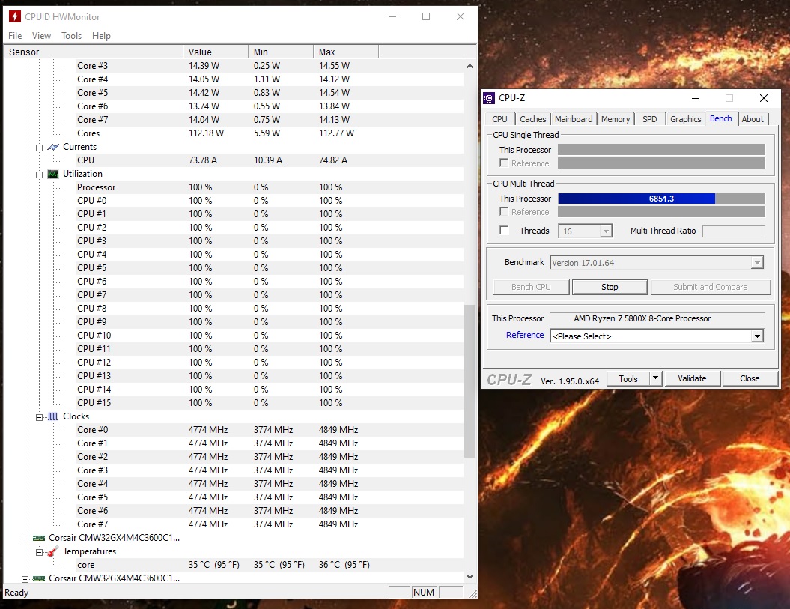Click the Tools button in CPU-Z
Viewport: 790px width, 609px height.
click(x=628, y=378)
